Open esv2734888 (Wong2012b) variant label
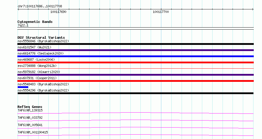262x139 pixels. (37, 66)
